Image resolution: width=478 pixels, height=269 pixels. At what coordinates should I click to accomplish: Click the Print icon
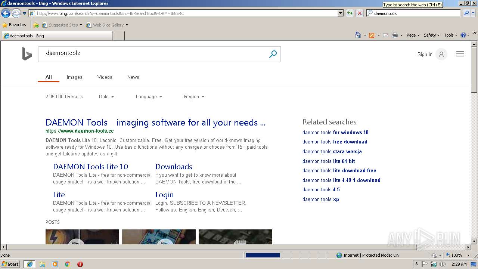(x=394, y=35)
